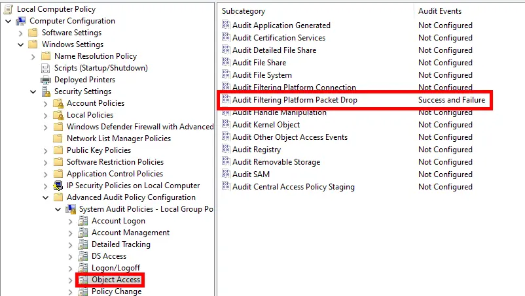Viewport: 525px width, 296px height.
Task: Click the IP Security Policies icon
Action: (x=58, y=186)
